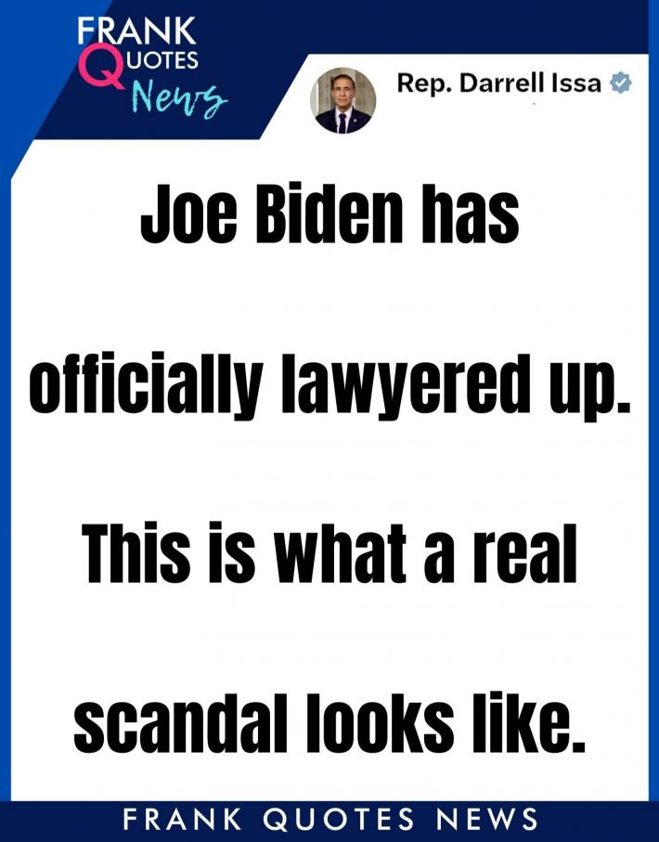659x842 pixels.
Task: Open the circular profile avatar photo
Action: [343, 101]
